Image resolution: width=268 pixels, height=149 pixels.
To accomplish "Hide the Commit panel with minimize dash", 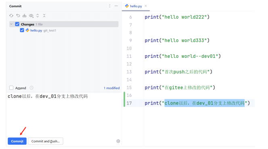I will 116,6.
